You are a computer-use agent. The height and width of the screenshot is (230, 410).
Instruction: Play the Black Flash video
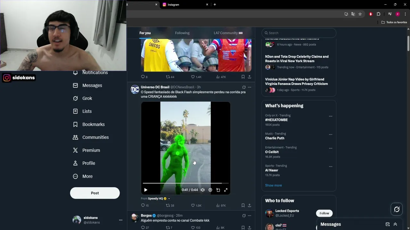pos(146,190)
